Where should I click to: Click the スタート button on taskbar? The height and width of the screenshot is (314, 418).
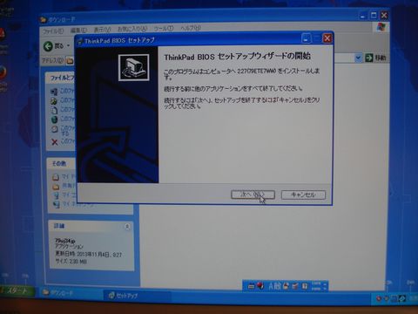coord(17,290)
